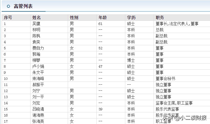The height and width of the screenshot is (124, 210).
Task: Click the 年龄 column header
Action: tap(102, 17)
